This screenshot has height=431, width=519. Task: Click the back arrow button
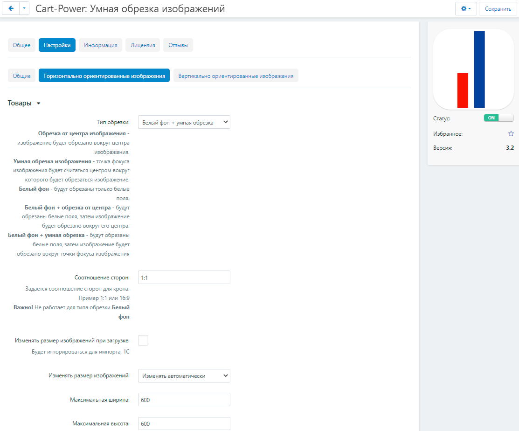(x=11, y=8)
